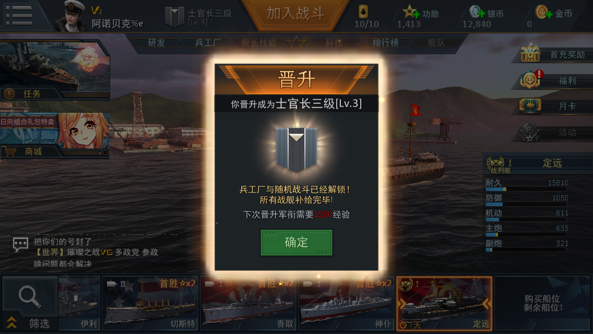Open the 月卡 monthly card icon
This screenshot has height=334, width=593.
point(530,105)
